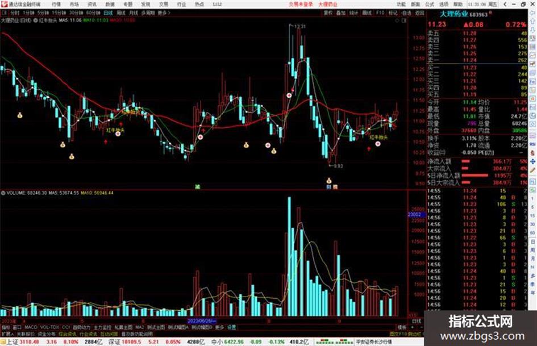Screen dimensions: 537x346
Task: Click the volume panel settings circle icon
Action: pyautogui.click(x=3, y=193)
